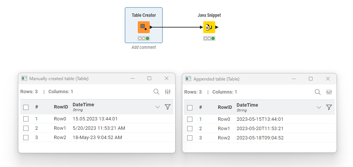Filter DateTime column in Manually created table
The height and width of the screenshot is (167, 353).
point(168,107)
